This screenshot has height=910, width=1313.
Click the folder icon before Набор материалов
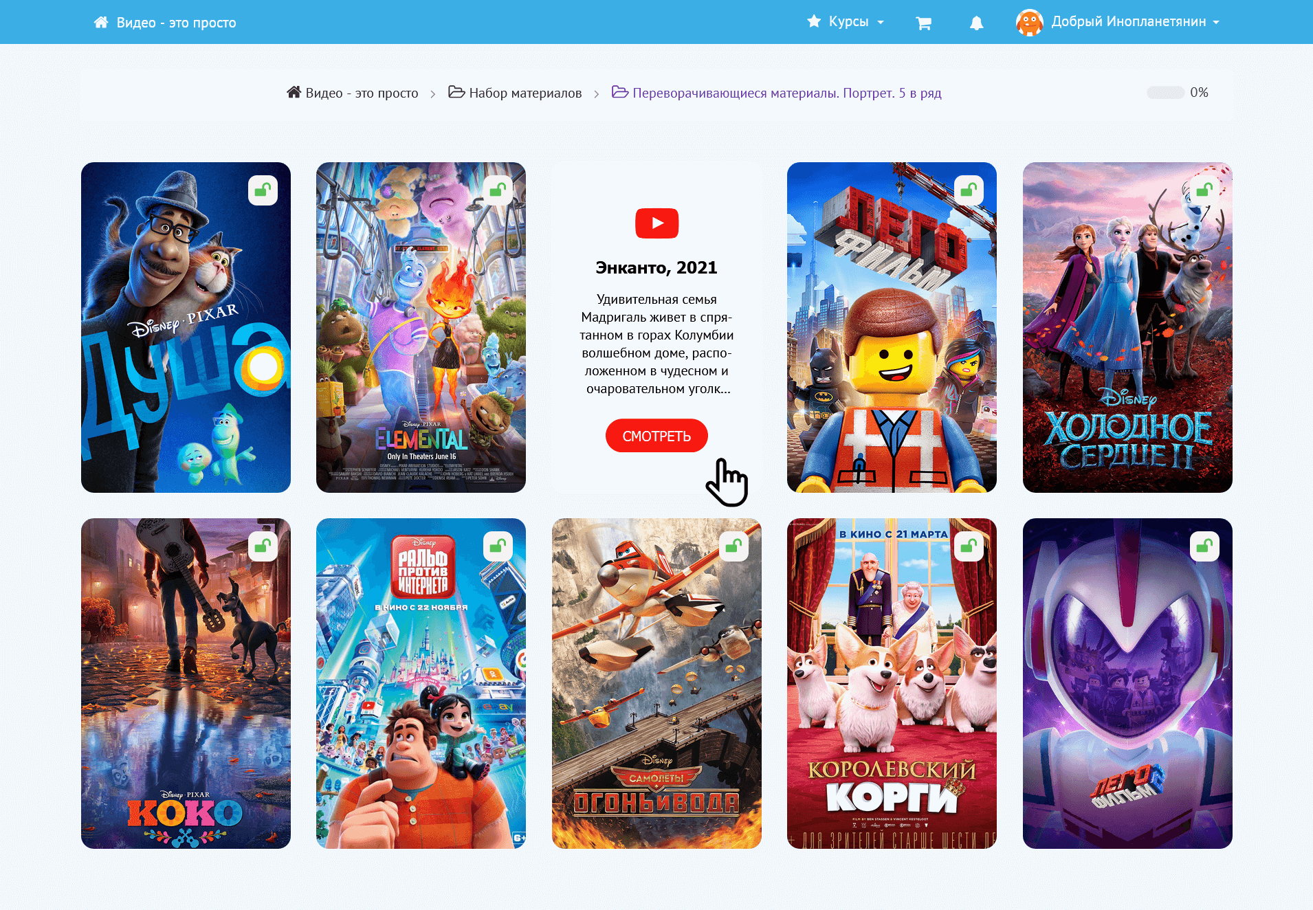(456, 92)
